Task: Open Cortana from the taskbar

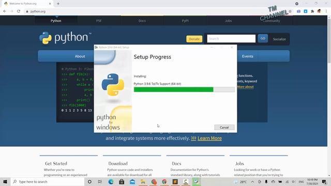Action: pyautogui.click(x=89, y=181)
